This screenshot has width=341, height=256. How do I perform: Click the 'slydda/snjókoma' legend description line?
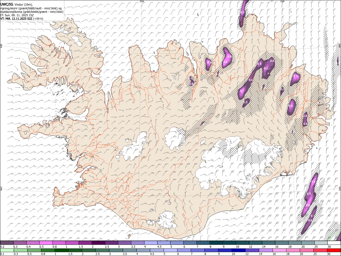pyautogui.click(x=32, y=12)
